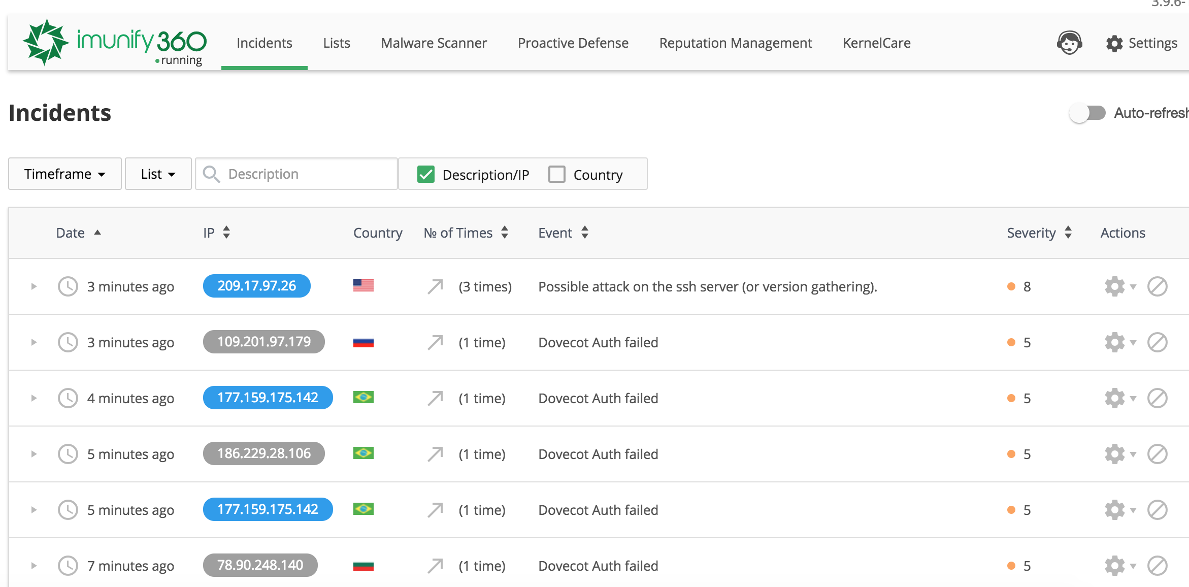Click block icon for 186.229.28.106 row
The width and height of the screenshot is (1189, 587).
[x=1157, y=454]
